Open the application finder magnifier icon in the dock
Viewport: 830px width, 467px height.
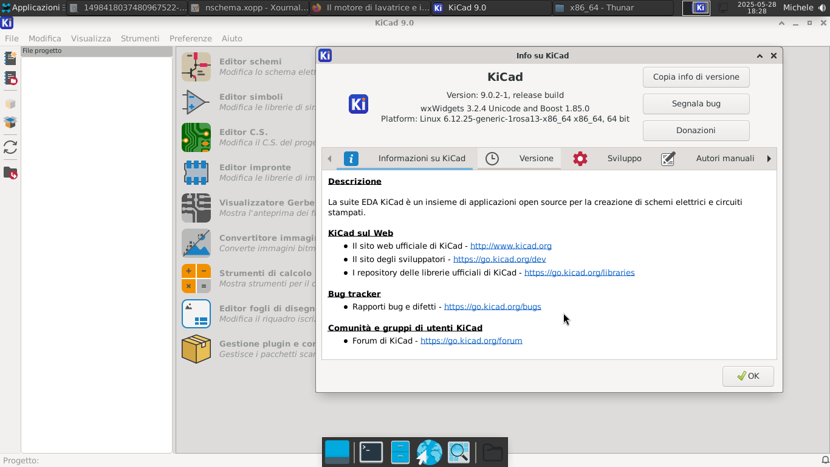(x=459, y=452)
